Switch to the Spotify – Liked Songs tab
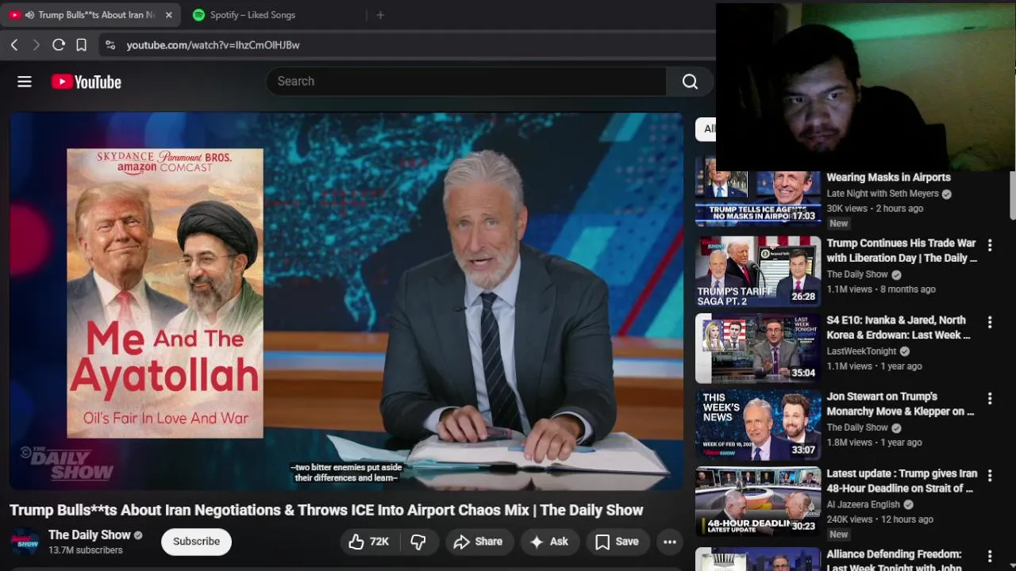This screenshot has width=1016, height=571. coord(252,15)
